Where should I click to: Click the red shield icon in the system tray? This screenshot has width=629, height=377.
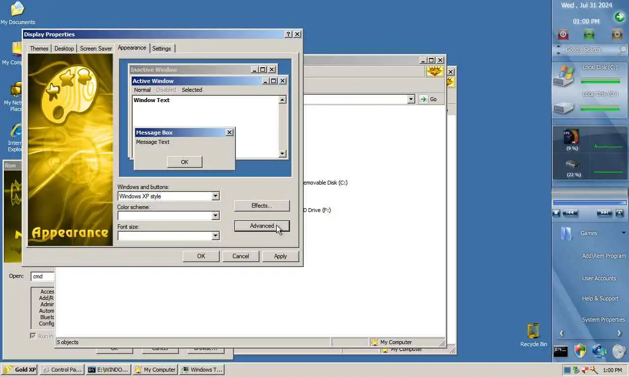[585, 370]
